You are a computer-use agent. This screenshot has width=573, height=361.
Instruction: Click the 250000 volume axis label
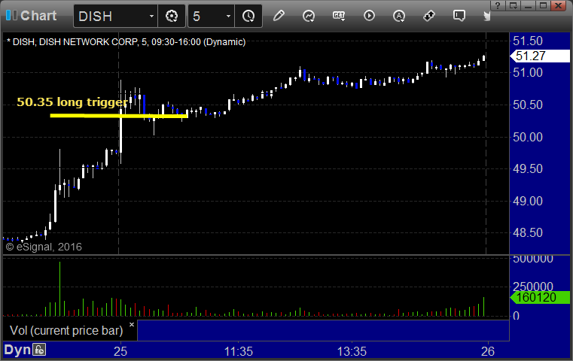533,287
